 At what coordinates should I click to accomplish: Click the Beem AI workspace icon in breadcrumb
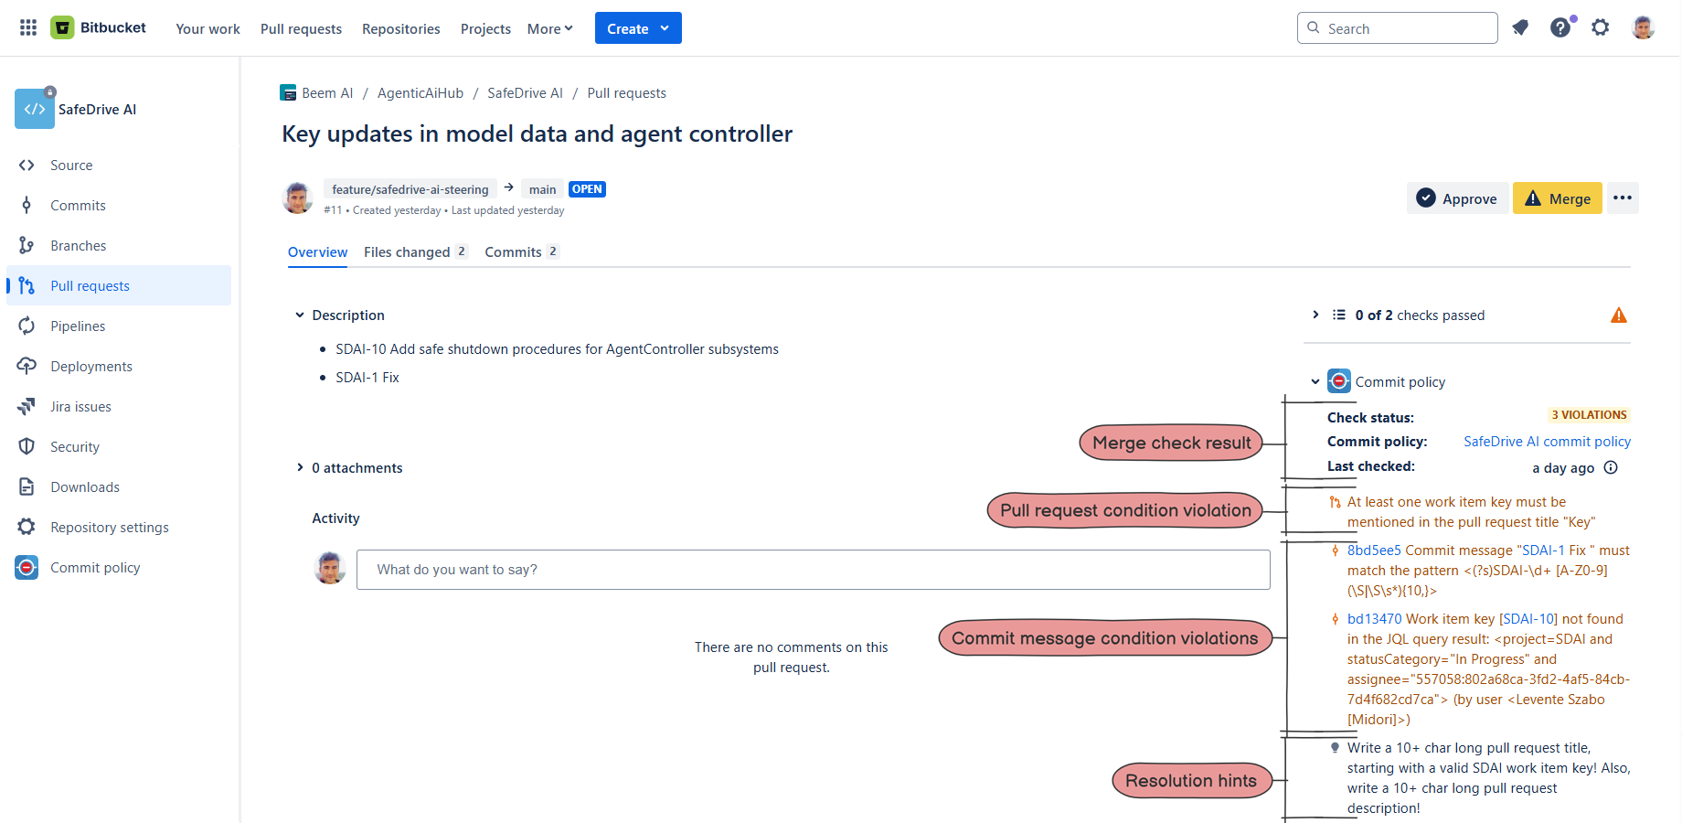click(288, 93)
